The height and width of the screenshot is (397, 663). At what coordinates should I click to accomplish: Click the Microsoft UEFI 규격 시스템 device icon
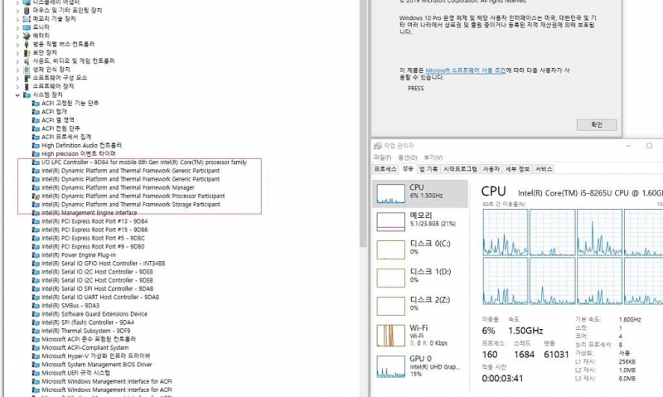36,373
